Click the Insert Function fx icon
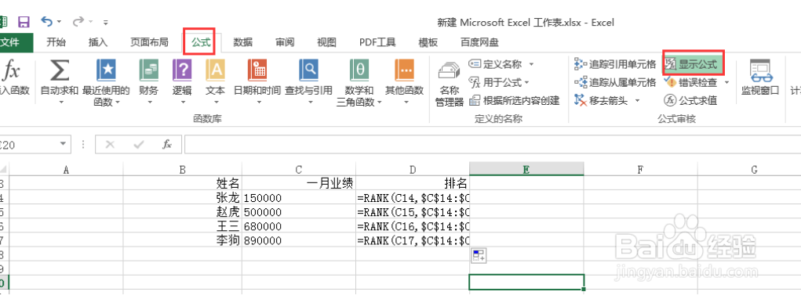 (11, 70)
